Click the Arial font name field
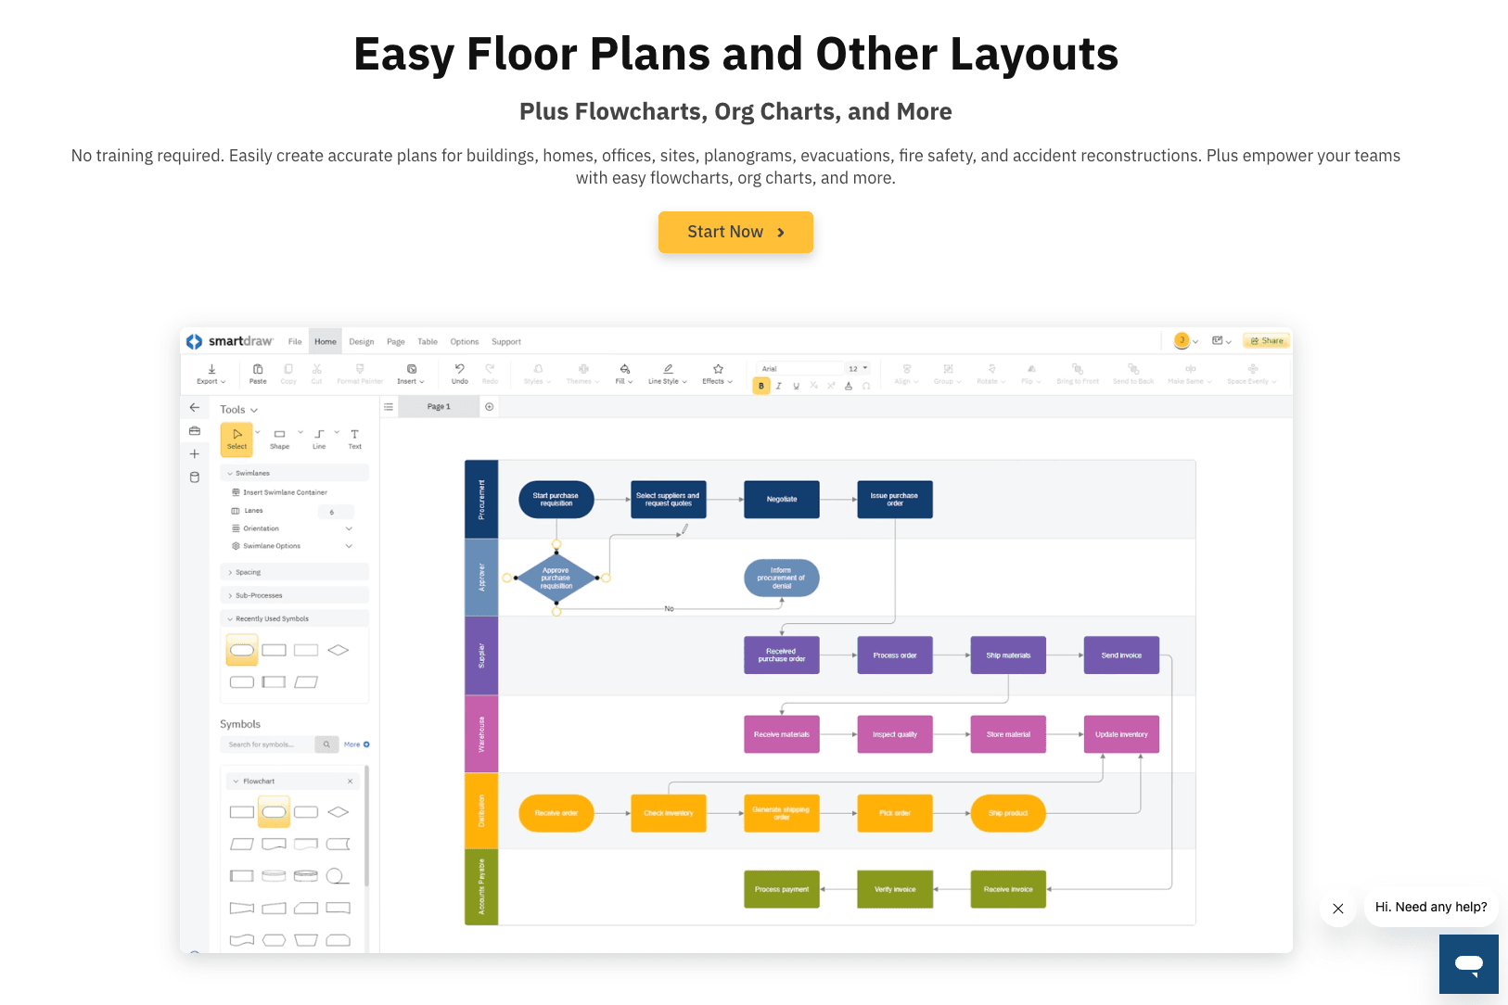The height and width of the screenshot is (1005, 1508). click(x=800, y=369)
